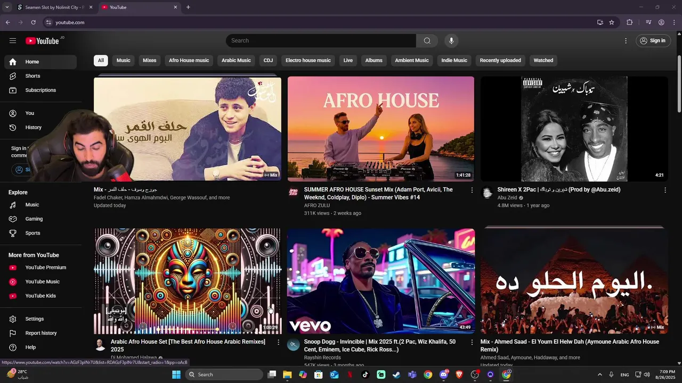Start voice search with microphone icon
The image size is (682, 383).
[451, 40]
